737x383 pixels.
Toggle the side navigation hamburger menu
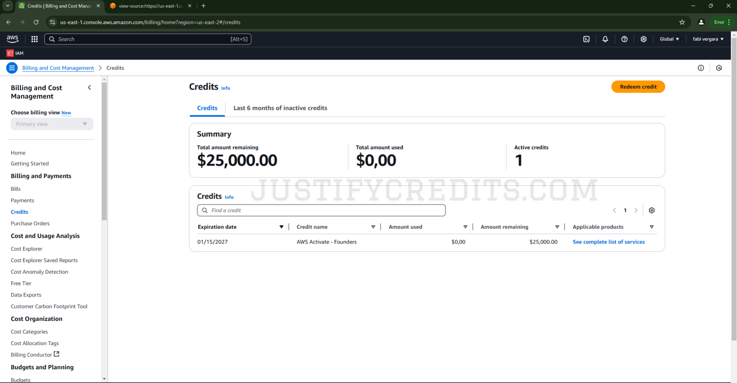coord(12,68)
